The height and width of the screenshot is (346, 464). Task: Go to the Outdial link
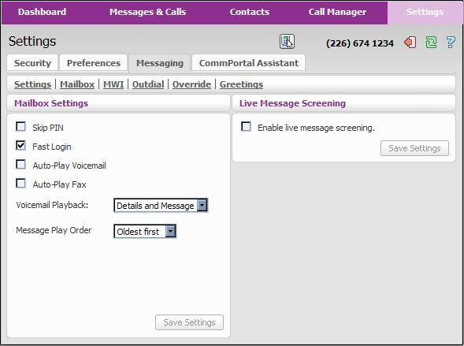coord(148,84)
